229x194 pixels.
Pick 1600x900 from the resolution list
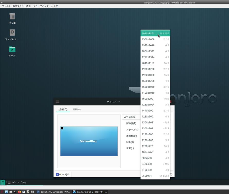(x=155, y=99)
